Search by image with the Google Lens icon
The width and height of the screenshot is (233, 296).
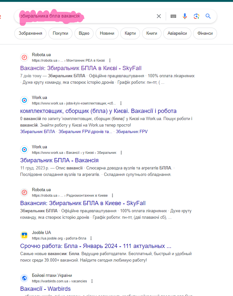(196, 16)
